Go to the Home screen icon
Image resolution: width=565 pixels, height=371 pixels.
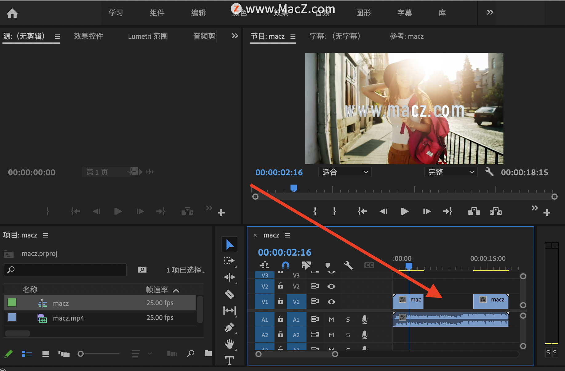point(12,13)
